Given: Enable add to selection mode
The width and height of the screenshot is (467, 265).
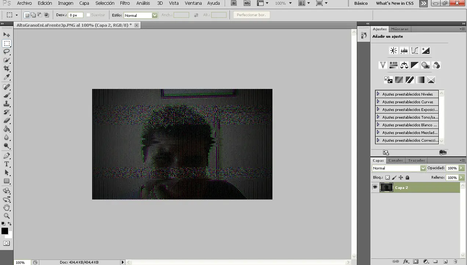Looking at the screenshot, I should (33, 15).
